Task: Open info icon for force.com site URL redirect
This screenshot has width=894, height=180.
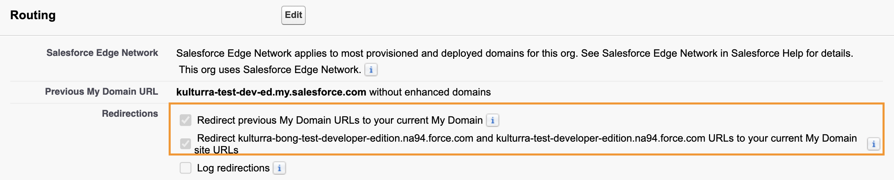Action: tap(873, 144)
